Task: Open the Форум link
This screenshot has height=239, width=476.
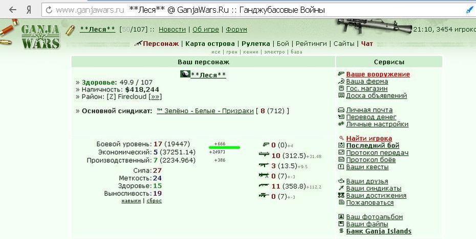Action: click(236, 30)
